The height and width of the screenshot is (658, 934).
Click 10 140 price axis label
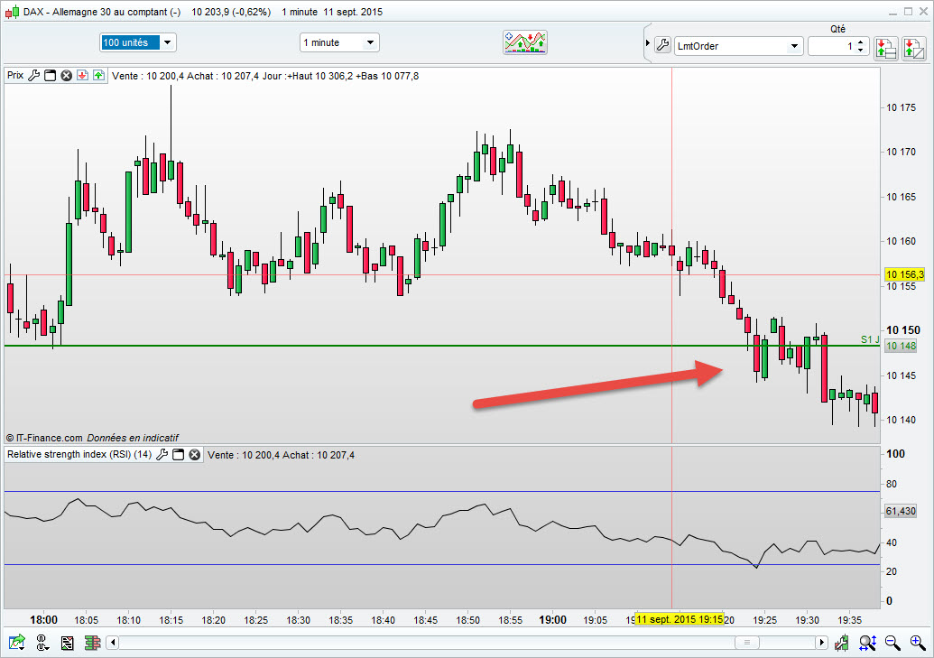tap(902, 420)
